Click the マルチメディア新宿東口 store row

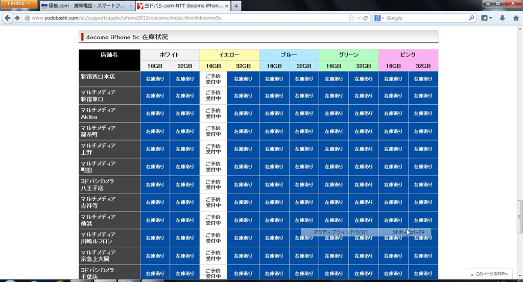pyautogui.click(x=109, y=96)
